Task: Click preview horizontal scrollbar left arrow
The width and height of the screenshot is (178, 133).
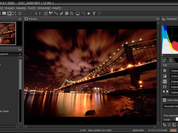Action: coord(26,126)
